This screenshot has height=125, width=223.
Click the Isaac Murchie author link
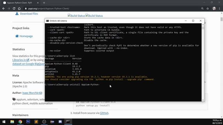[x=30, y=93]
